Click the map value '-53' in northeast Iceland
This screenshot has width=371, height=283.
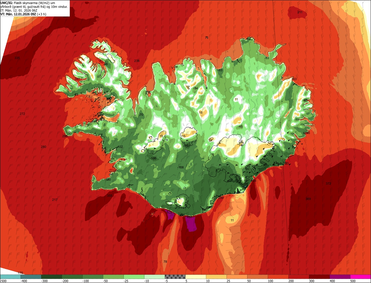[x=267, y=58]
